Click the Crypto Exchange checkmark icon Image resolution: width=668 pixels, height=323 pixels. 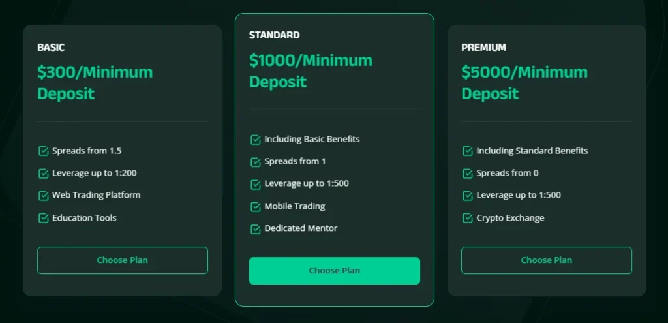(468, 218)
